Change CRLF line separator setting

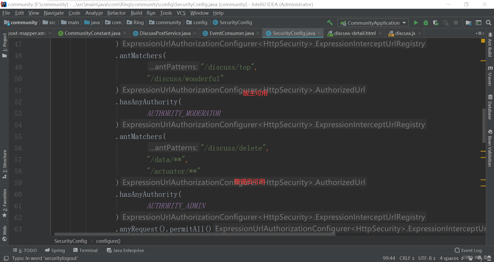[x=407, y=258]
